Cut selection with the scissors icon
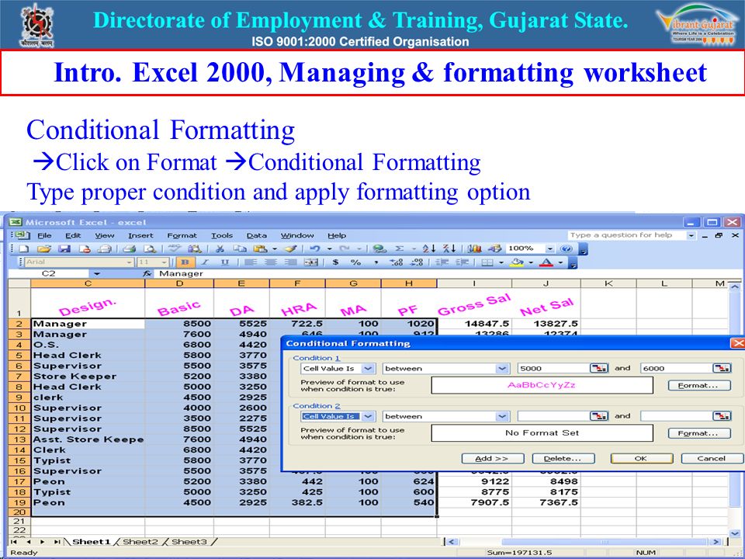Viewport: 745px width, 559px height. 220,248
